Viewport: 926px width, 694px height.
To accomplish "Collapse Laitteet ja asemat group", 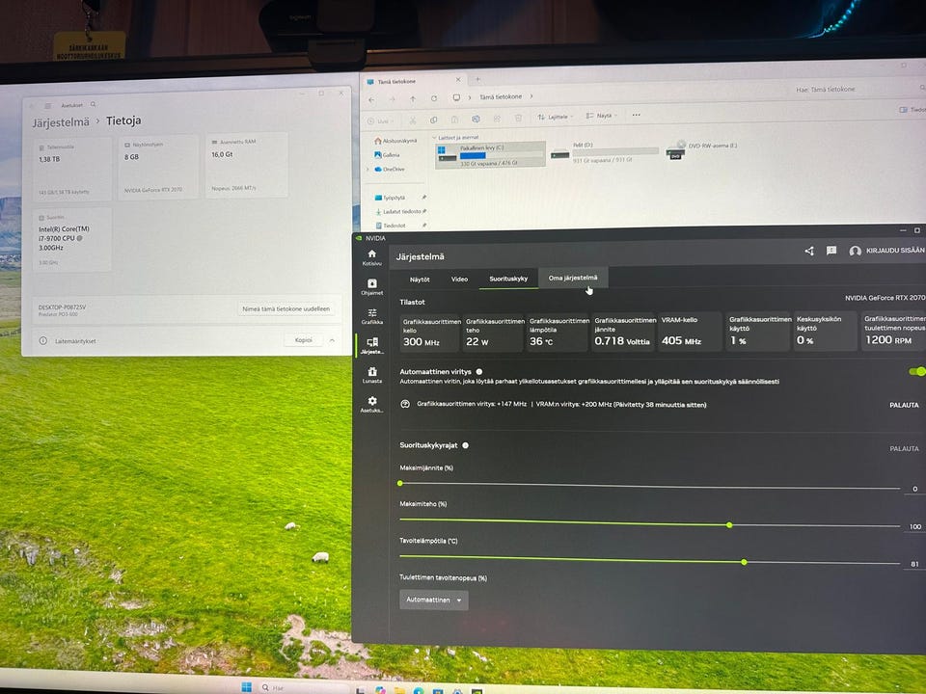I will 435,138.
